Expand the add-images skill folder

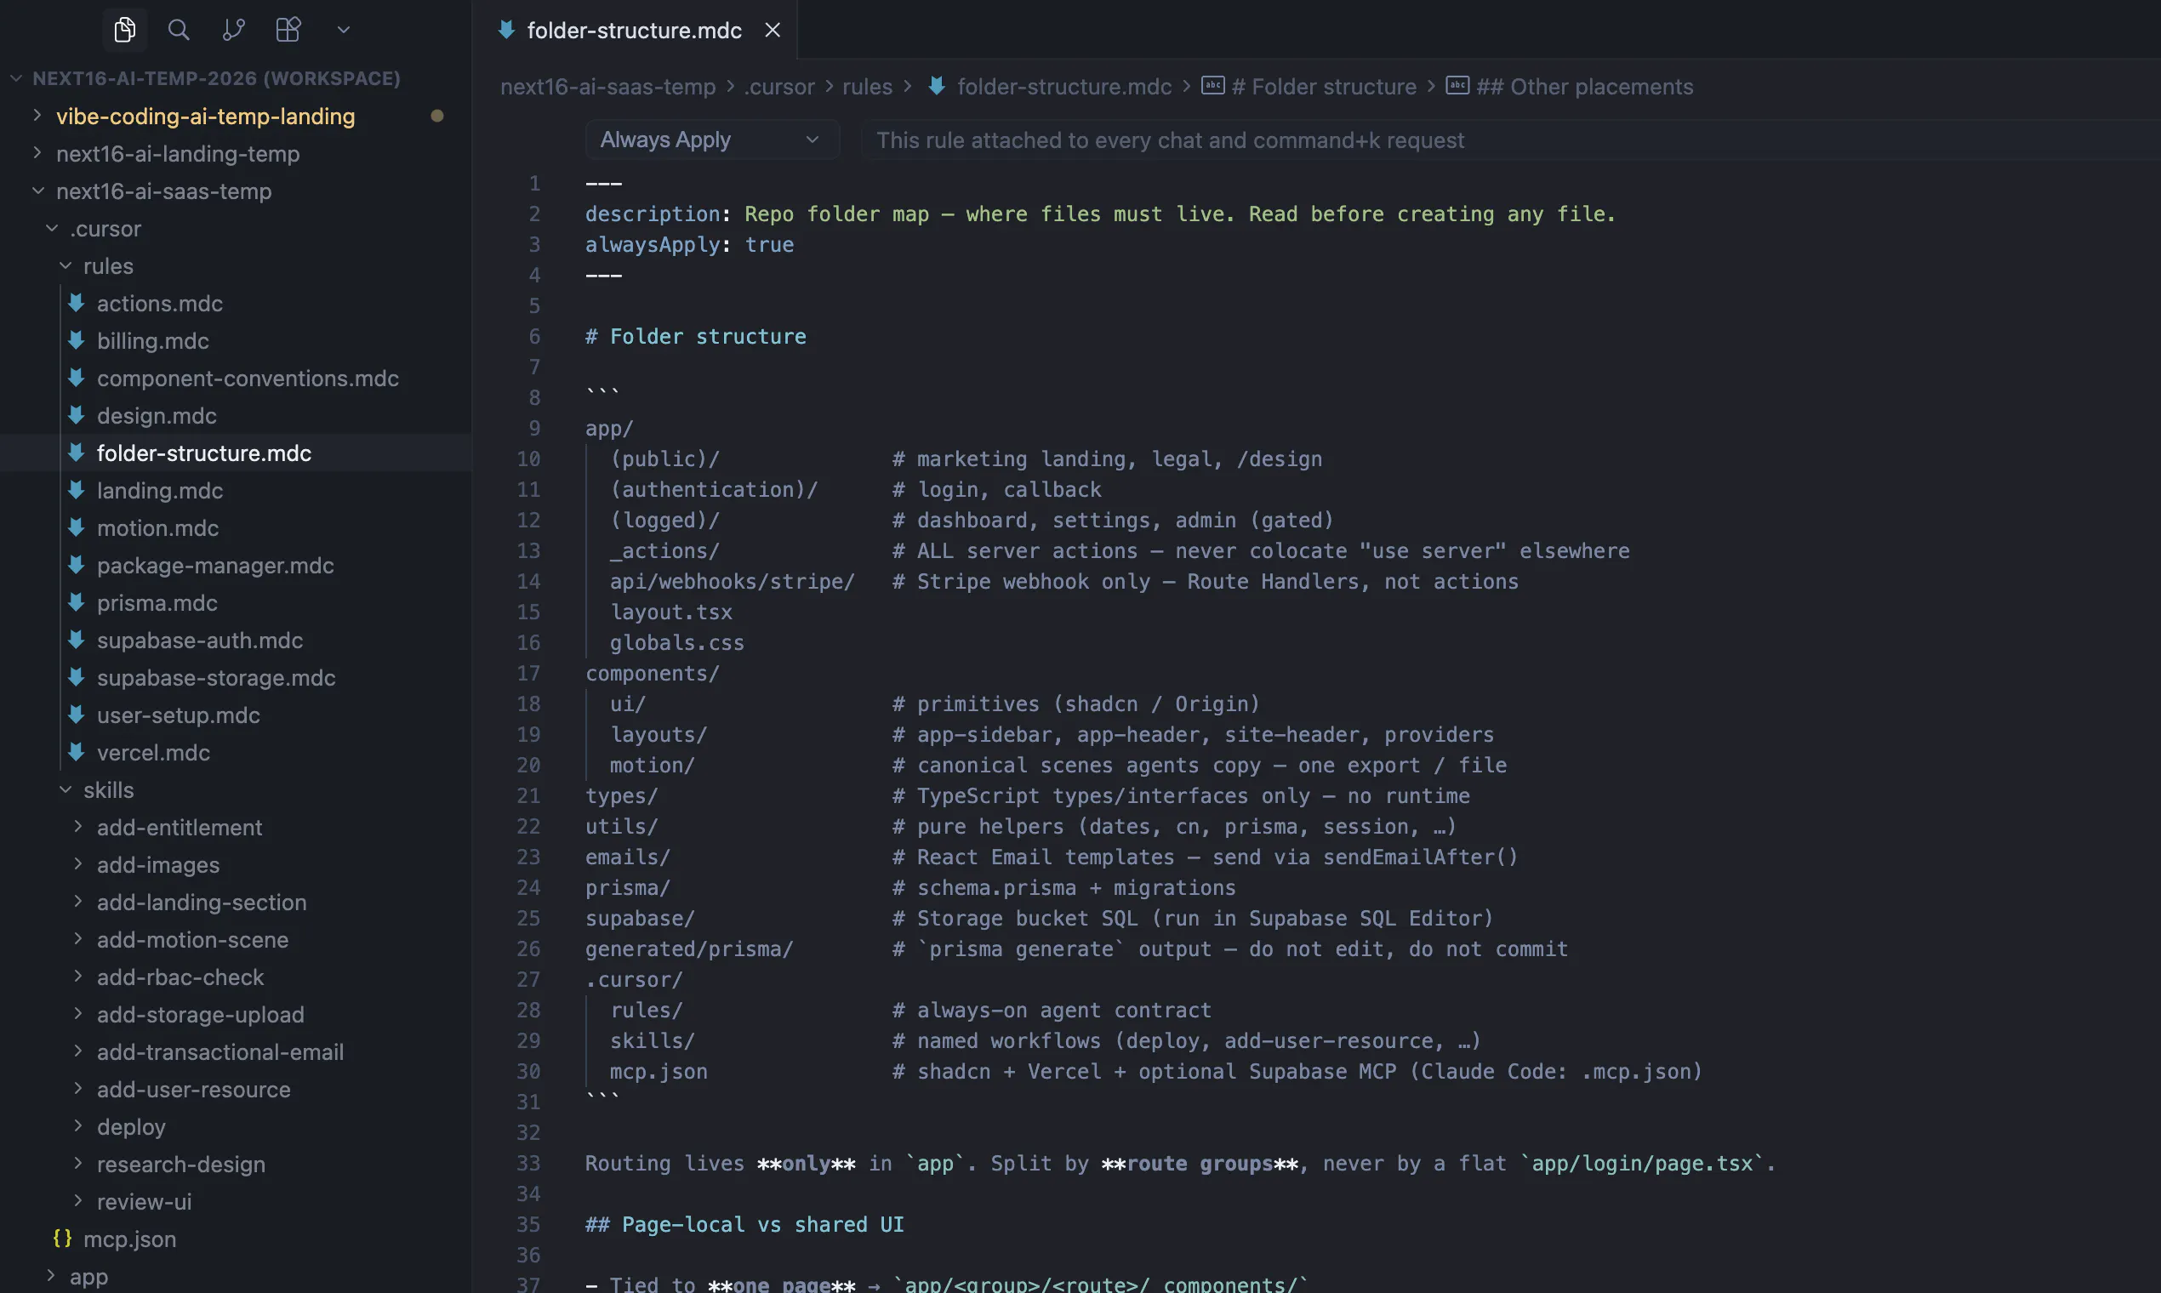point(157,864)
